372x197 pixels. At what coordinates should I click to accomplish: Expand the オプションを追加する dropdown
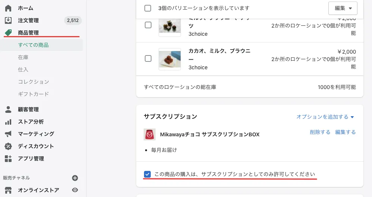[x=325, y=117]
